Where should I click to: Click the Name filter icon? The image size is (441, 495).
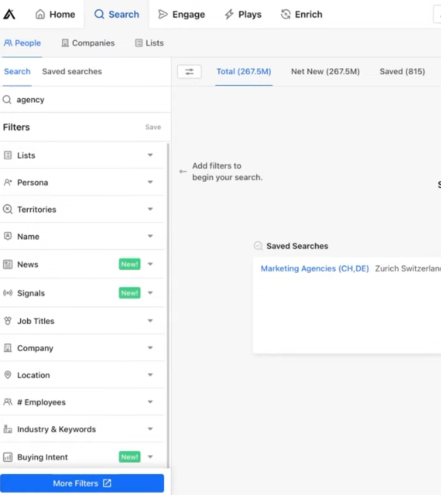coord(8,236)
